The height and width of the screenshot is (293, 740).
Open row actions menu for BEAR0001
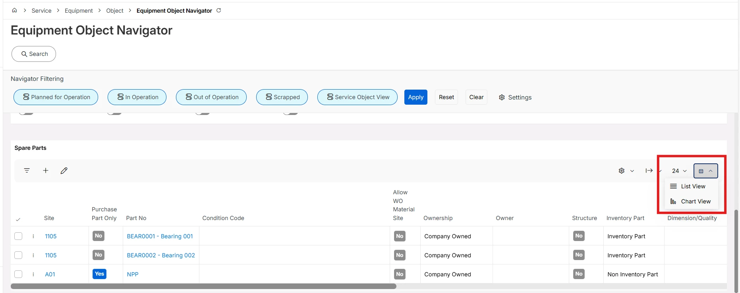(33, 236)
